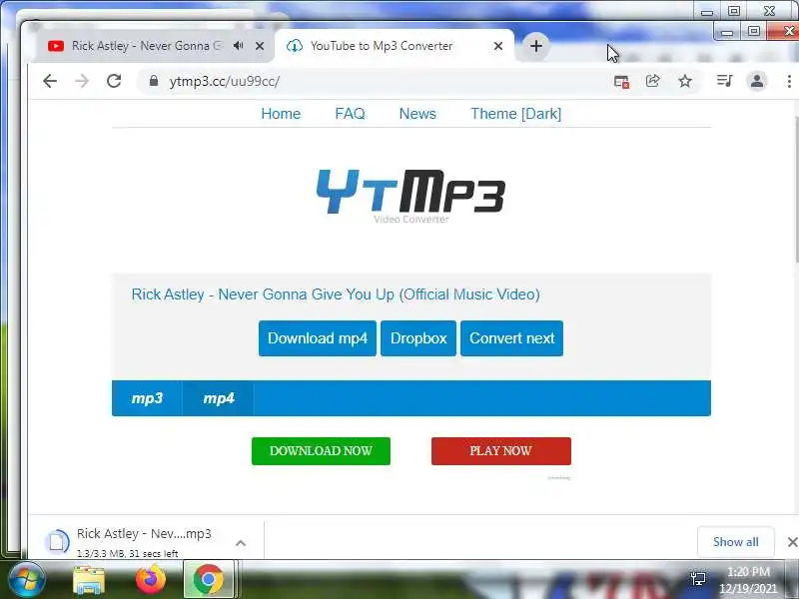The width and height of the screenshot is (799, 599).
Task: Close the YouTube to Mp3 Converter tab
Action: [497, 46]
